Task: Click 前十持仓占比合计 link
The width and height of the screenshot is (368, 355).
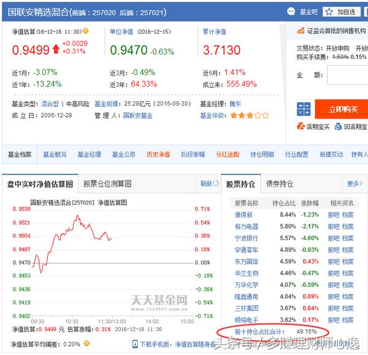Action: point(259,332)
